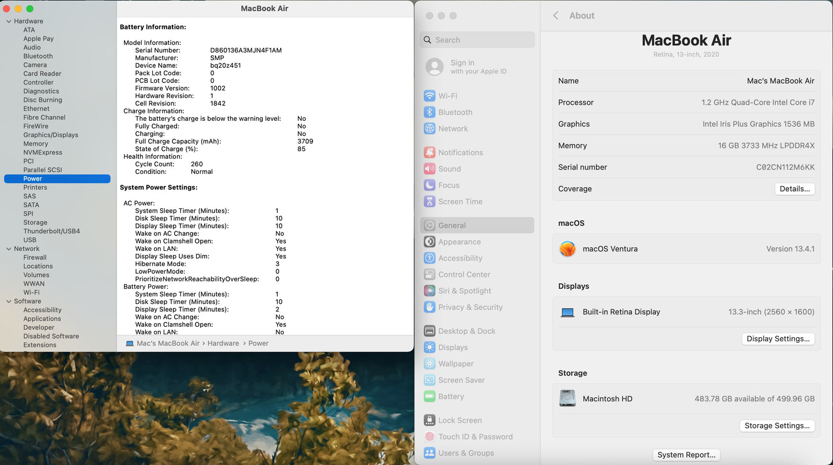Collapse the Hardware tree section

pyautogui.click(x=9, y=21)
